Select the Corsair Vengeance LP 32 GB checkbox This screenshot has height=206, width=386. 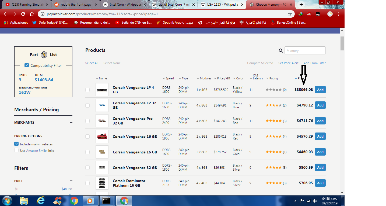pyautogui.click(x=87, y=105)
